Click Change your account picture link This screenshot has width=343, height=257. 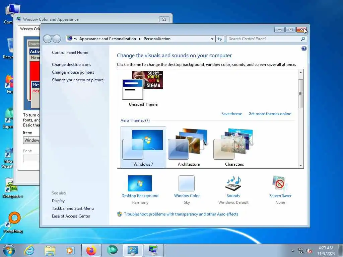(x=78, y=80)
